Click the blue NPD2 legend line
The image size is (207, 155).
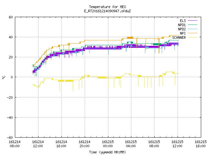coord(192,29)
